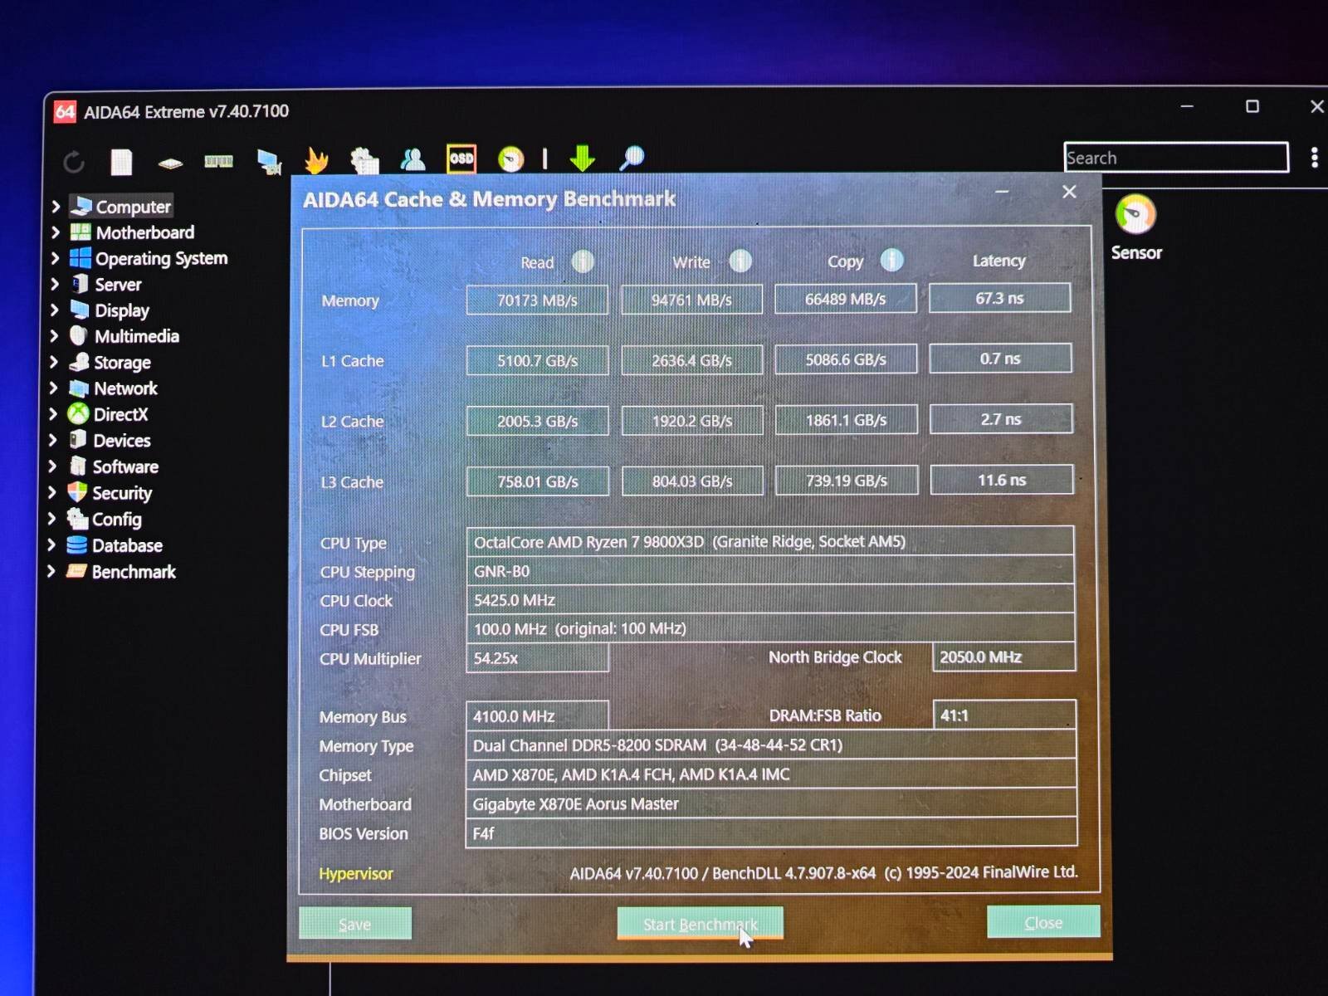Viewport: 1328px width, 996px height.
Task: Click the Save button
Action: tap(355, 924)
